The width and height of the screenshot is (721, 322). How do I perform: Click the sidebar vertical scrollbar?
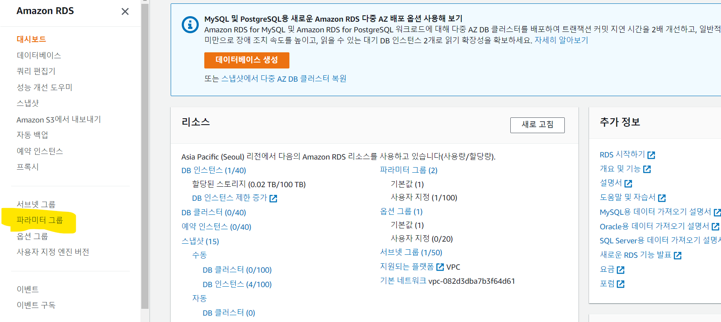(x=145, y=155)
